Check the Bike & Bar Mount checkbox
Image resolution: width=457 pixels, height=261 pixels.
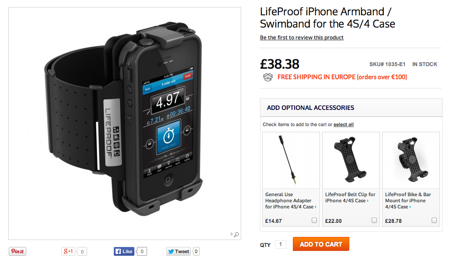pyautogui.click(x=434, y=220)
